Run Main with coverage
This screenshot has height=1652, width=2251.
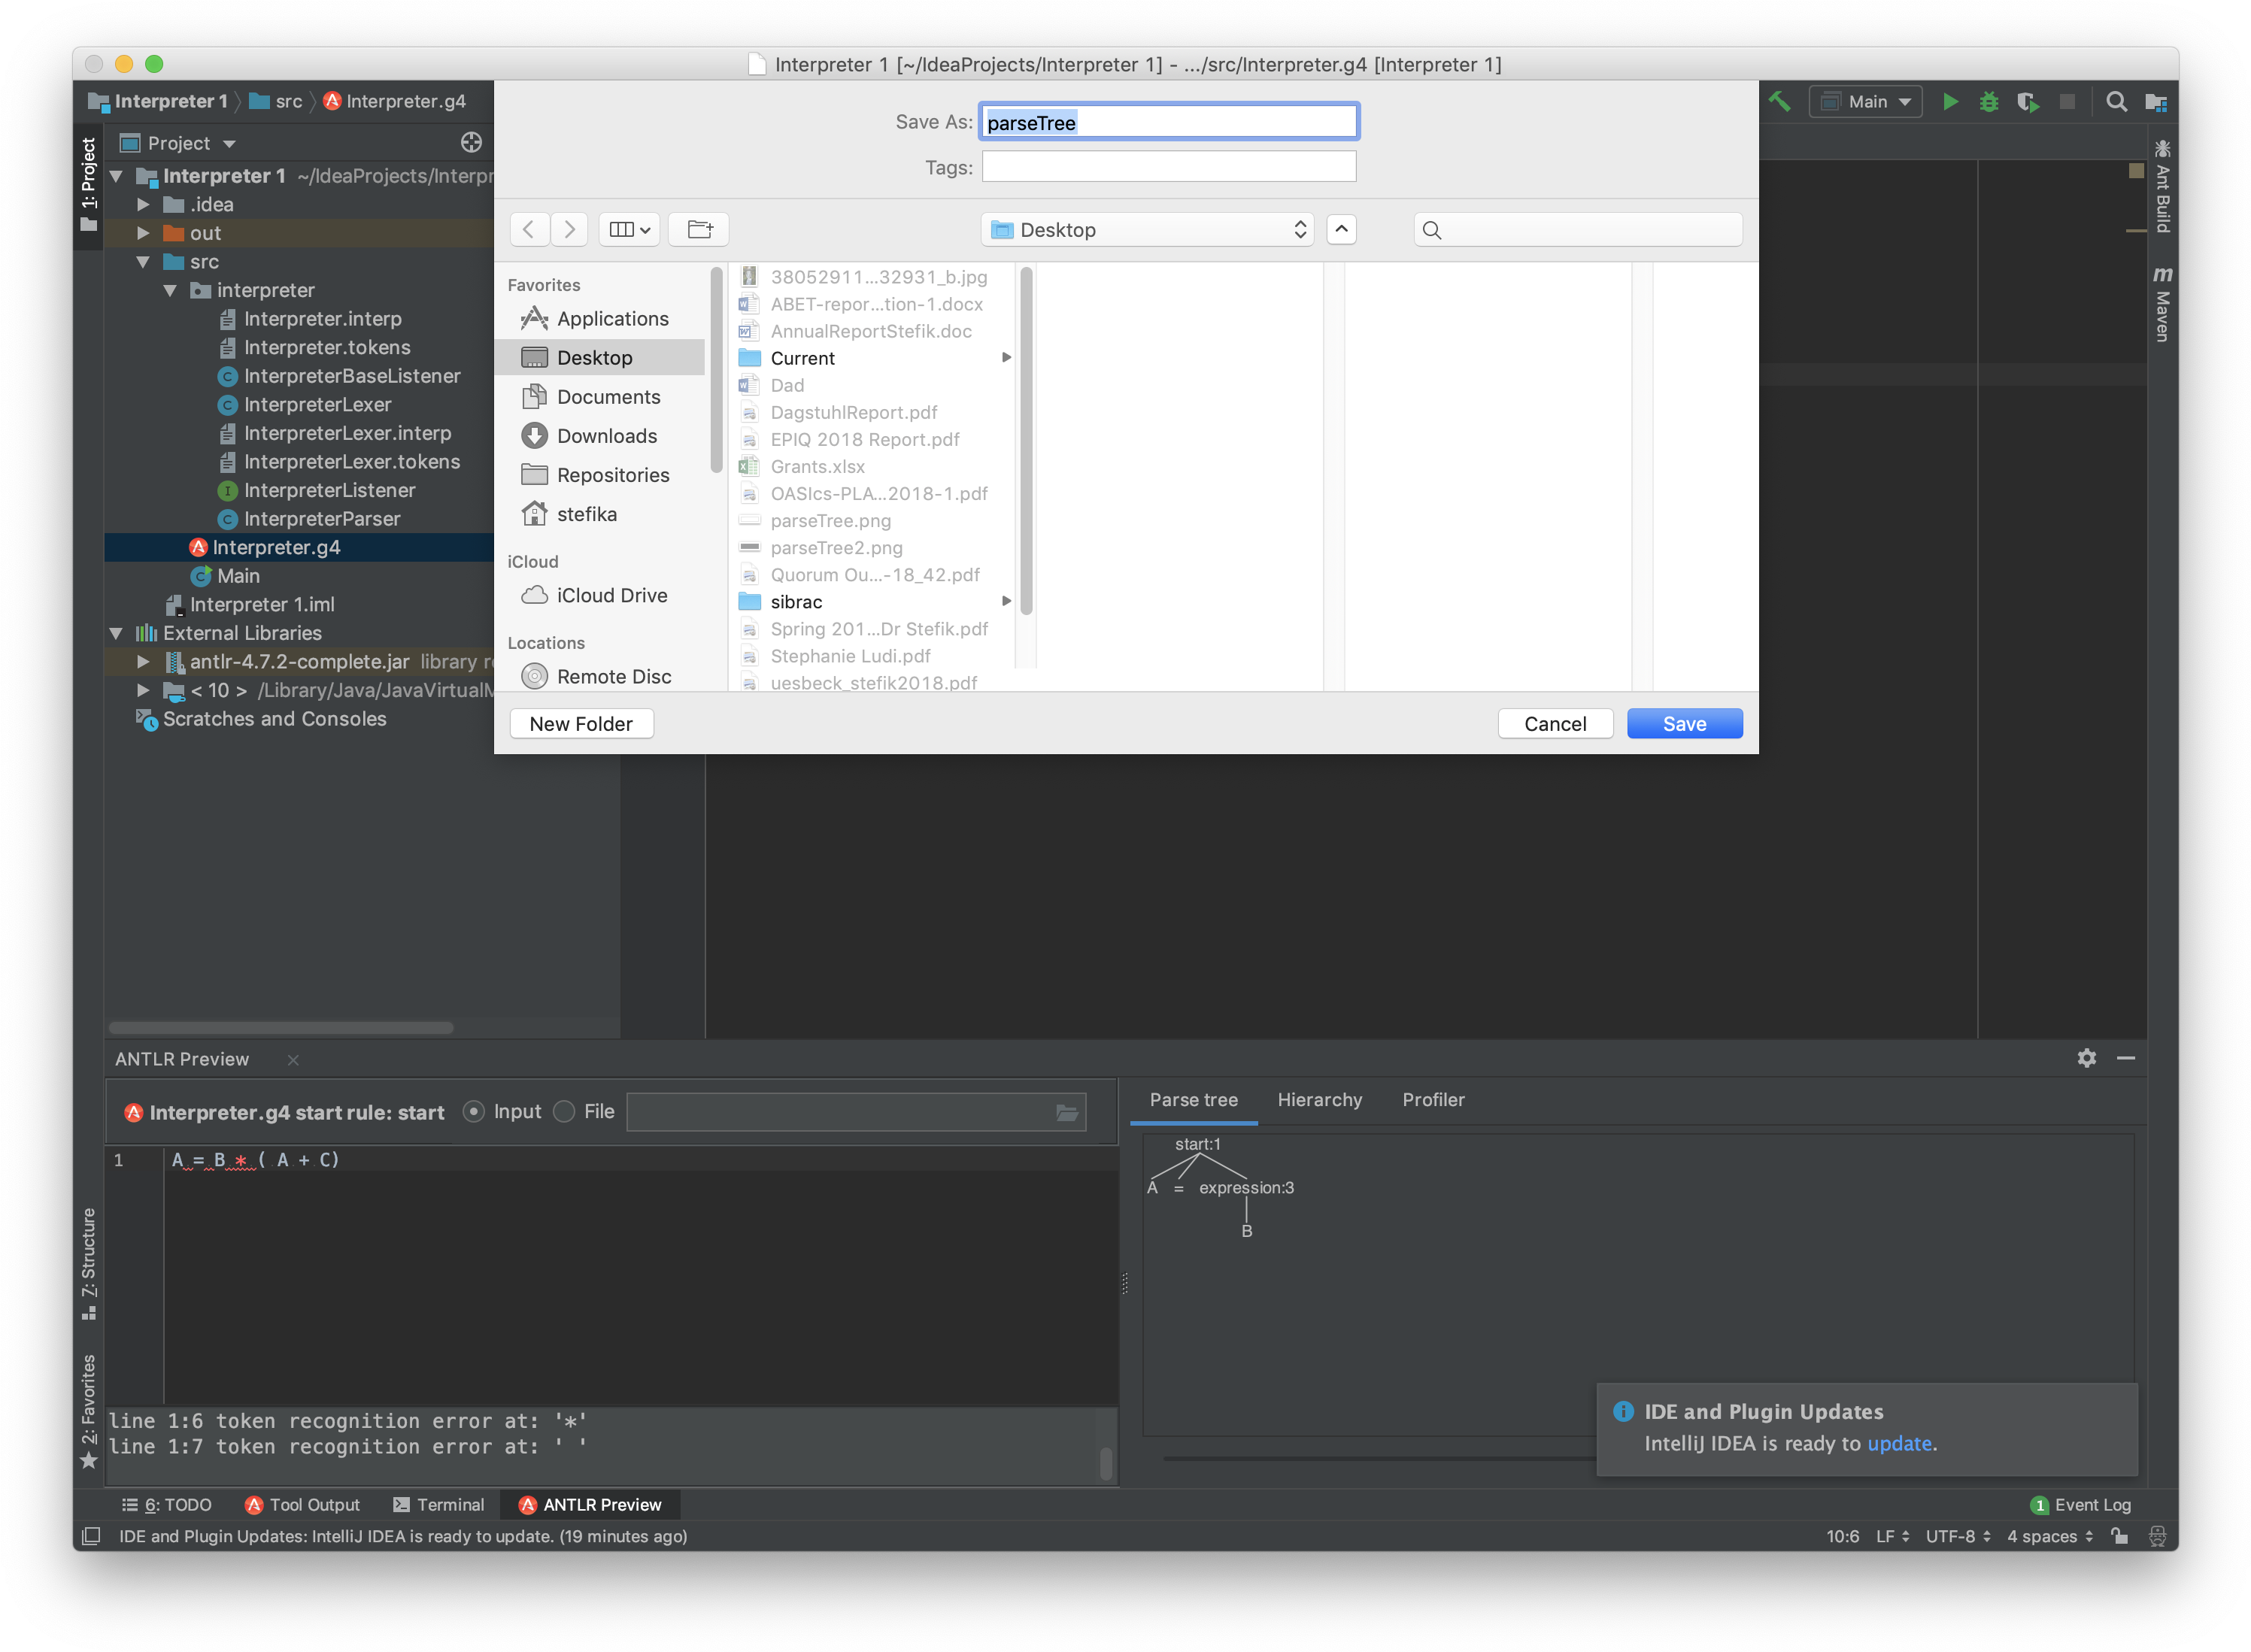[x=2028, y=101]
